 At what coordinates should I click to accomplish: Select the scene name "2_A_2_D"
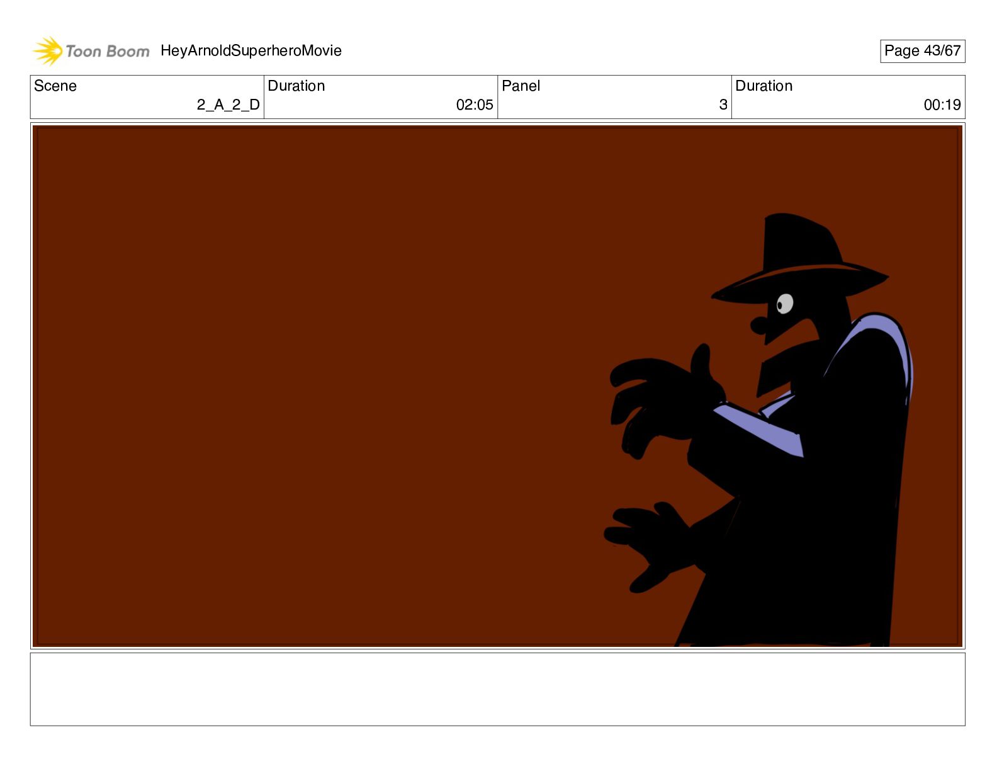pos(228,105)
